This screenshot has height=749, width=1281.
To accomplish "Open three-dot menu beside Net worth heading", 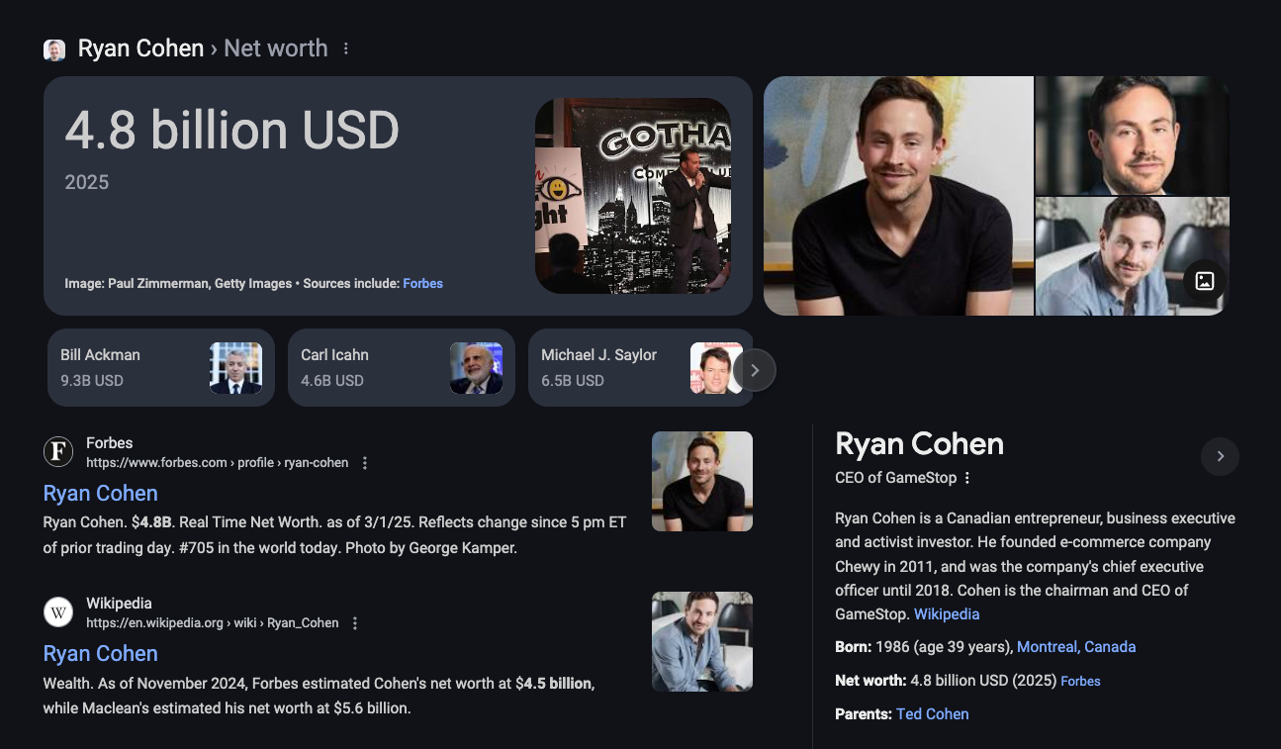I will (x=345, y=48).
